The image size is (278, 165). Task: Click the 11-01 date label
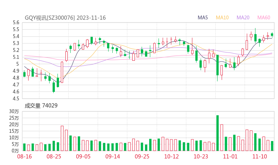[x=230, y=156]
